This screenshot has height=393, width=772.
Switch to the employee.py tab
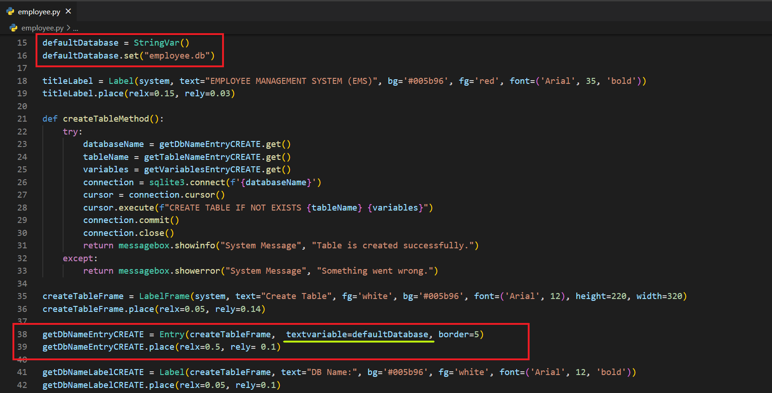(x=39, y=12)
